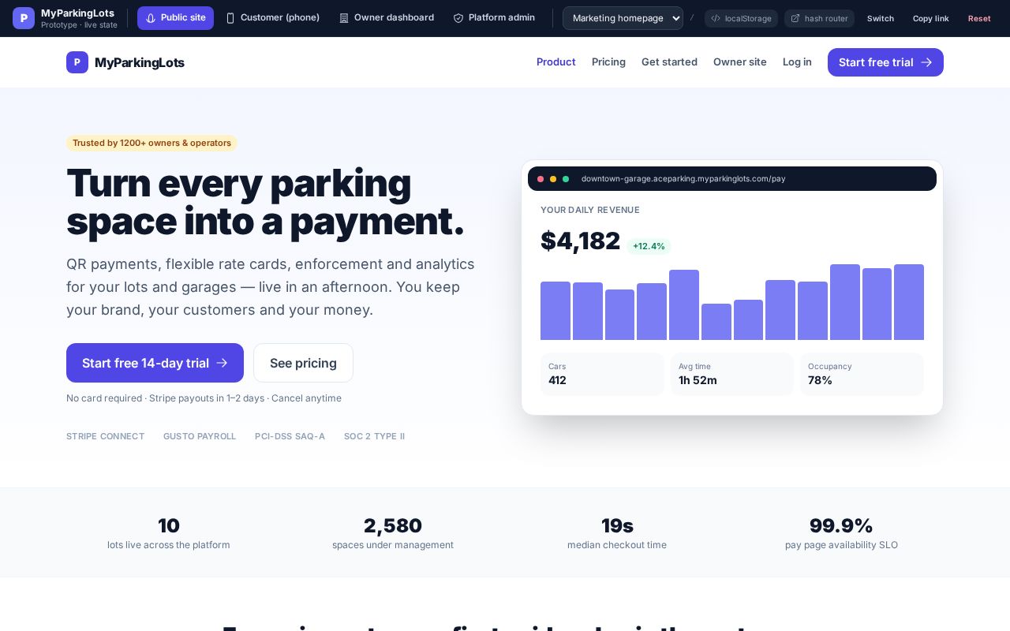The image size is (1010, 631).
Task: Click the localStorage code badge
Action: point(741,18)
